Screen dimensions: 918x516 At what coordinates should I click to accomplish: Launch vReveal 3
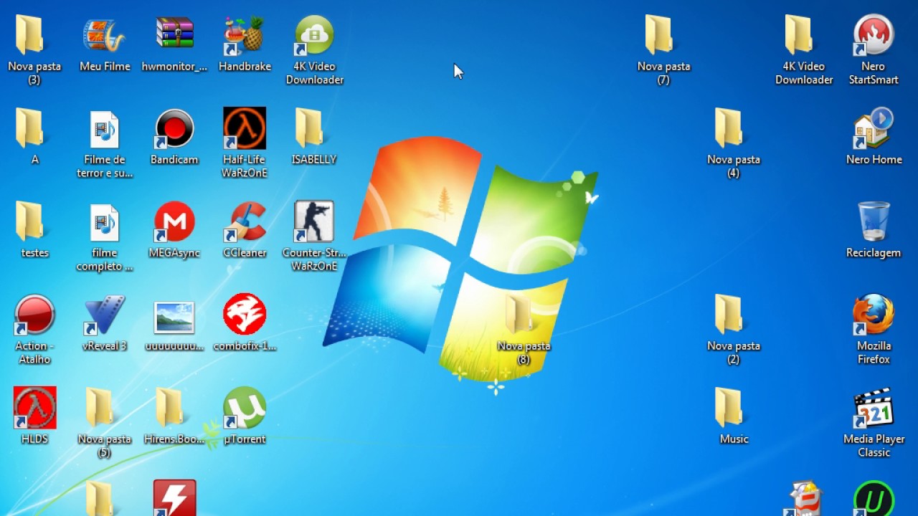[x=104, y=314]
